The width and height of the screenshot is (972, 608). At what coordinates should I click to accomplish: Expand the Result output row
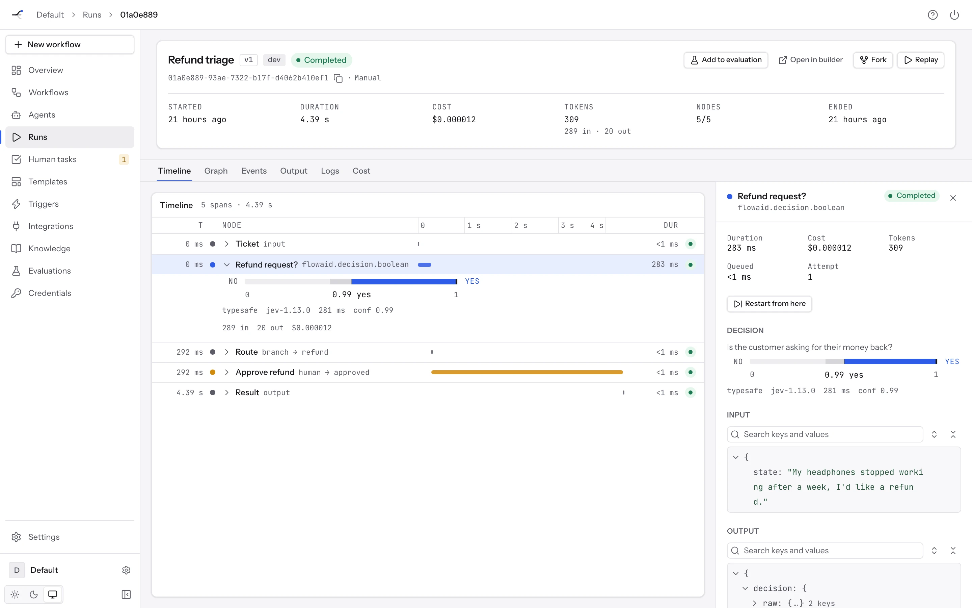pyautogui.click(x=226, y=392)
